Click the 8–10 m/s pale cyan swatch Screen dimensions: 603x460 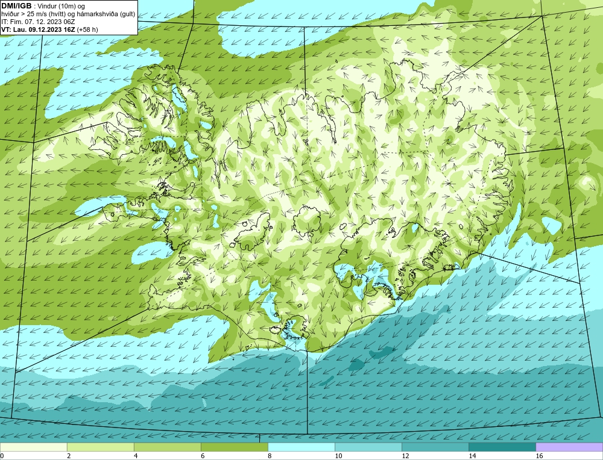(x=301, y=447)
